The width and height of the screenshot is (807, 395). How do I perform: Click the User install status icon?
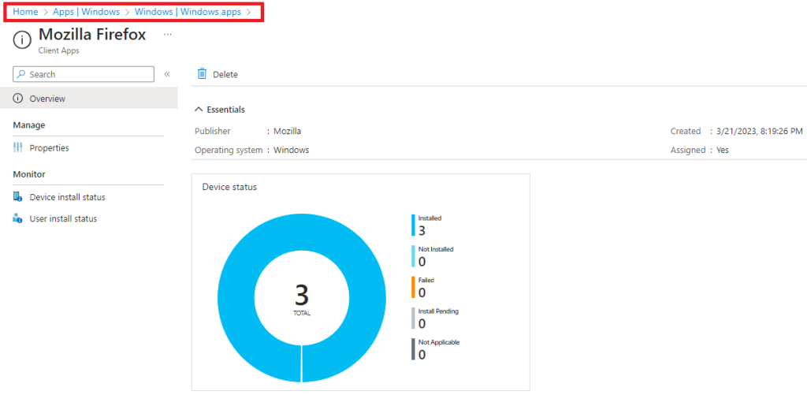click(x=18, y=219)
